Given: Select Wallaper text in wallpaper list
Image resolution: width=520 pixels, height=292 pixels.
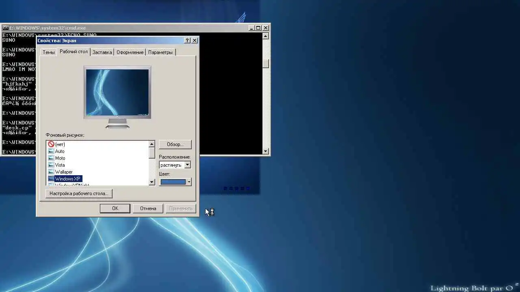Looking at the screenshot, I should 64,172.
